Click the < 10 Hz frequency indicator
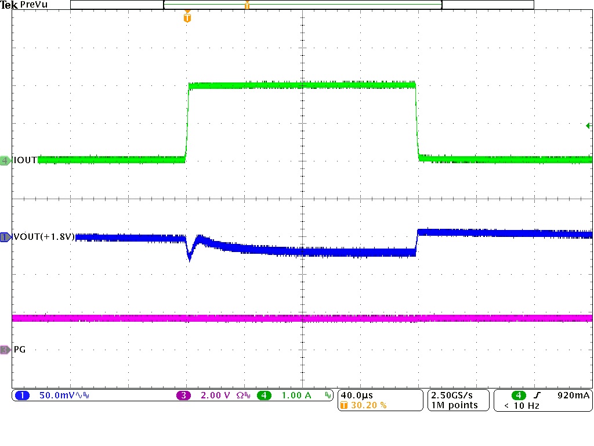 click(521, 405)
